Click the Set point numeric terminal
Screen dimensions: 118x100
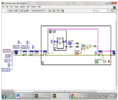[70, 43]
